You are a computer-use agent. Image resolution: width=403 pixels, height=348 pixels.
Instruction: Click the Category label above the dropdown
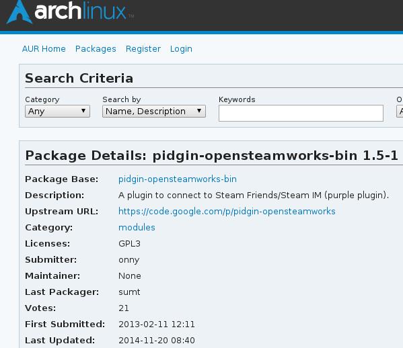coord(42,99)
